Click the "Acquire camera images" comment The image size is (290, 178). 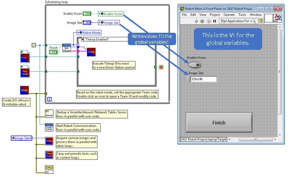coord(77,142)
